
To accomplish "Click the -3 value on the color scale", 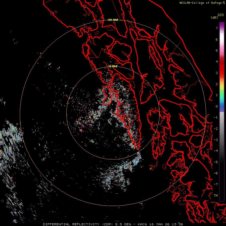I will tap(216, 140).
